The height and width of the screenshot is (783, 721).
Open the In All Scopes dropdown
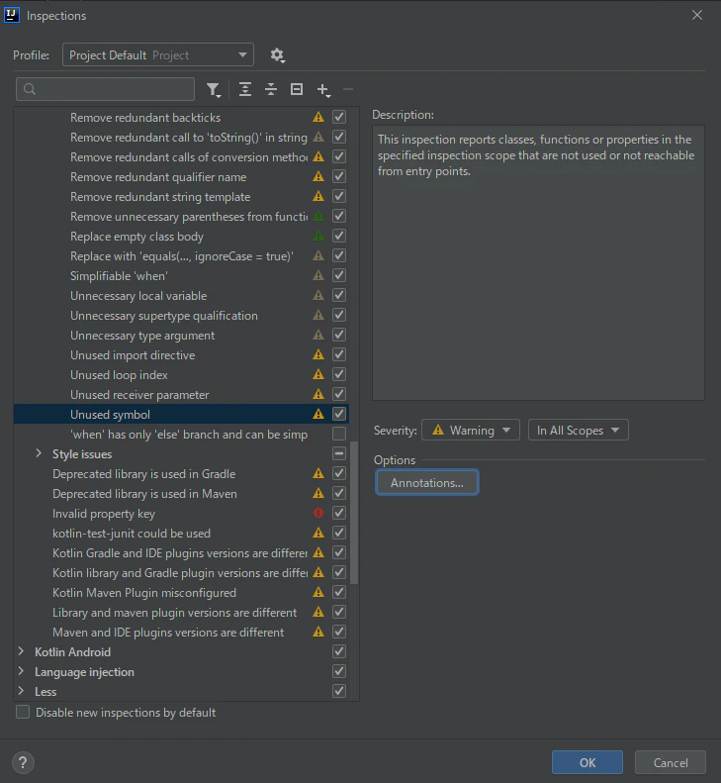(579, 430)
